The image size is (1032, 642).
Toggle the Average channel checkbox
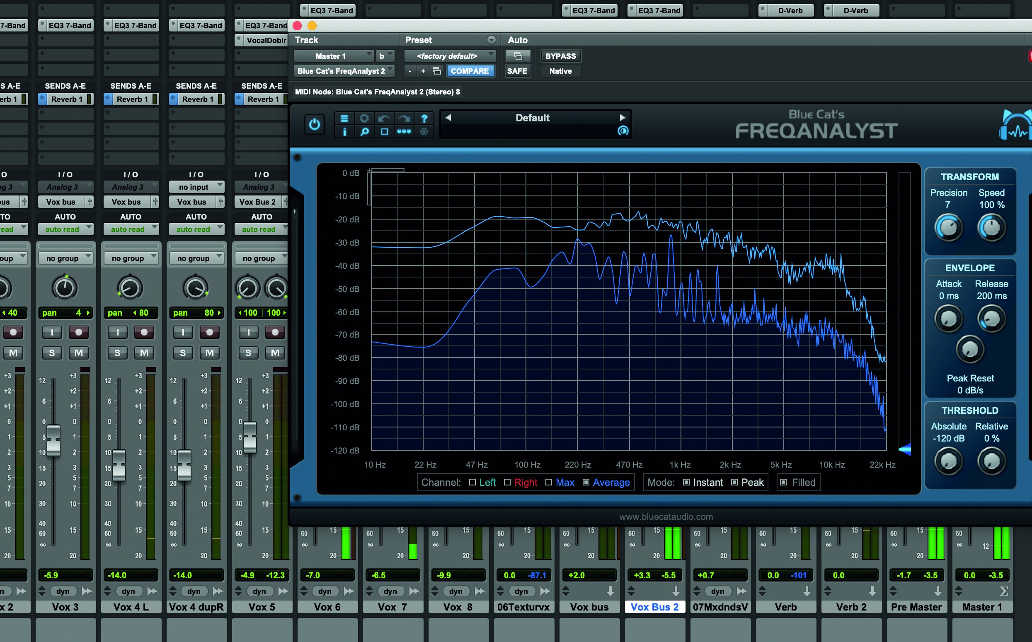586,483
